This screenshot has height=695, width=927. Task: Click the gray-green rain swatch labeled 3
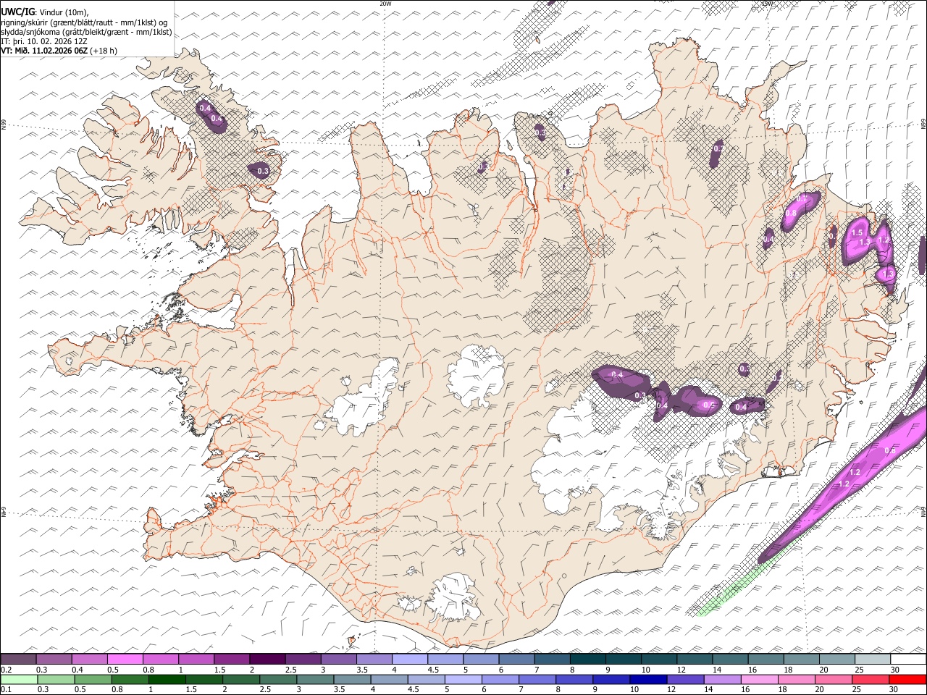(314, 680)
